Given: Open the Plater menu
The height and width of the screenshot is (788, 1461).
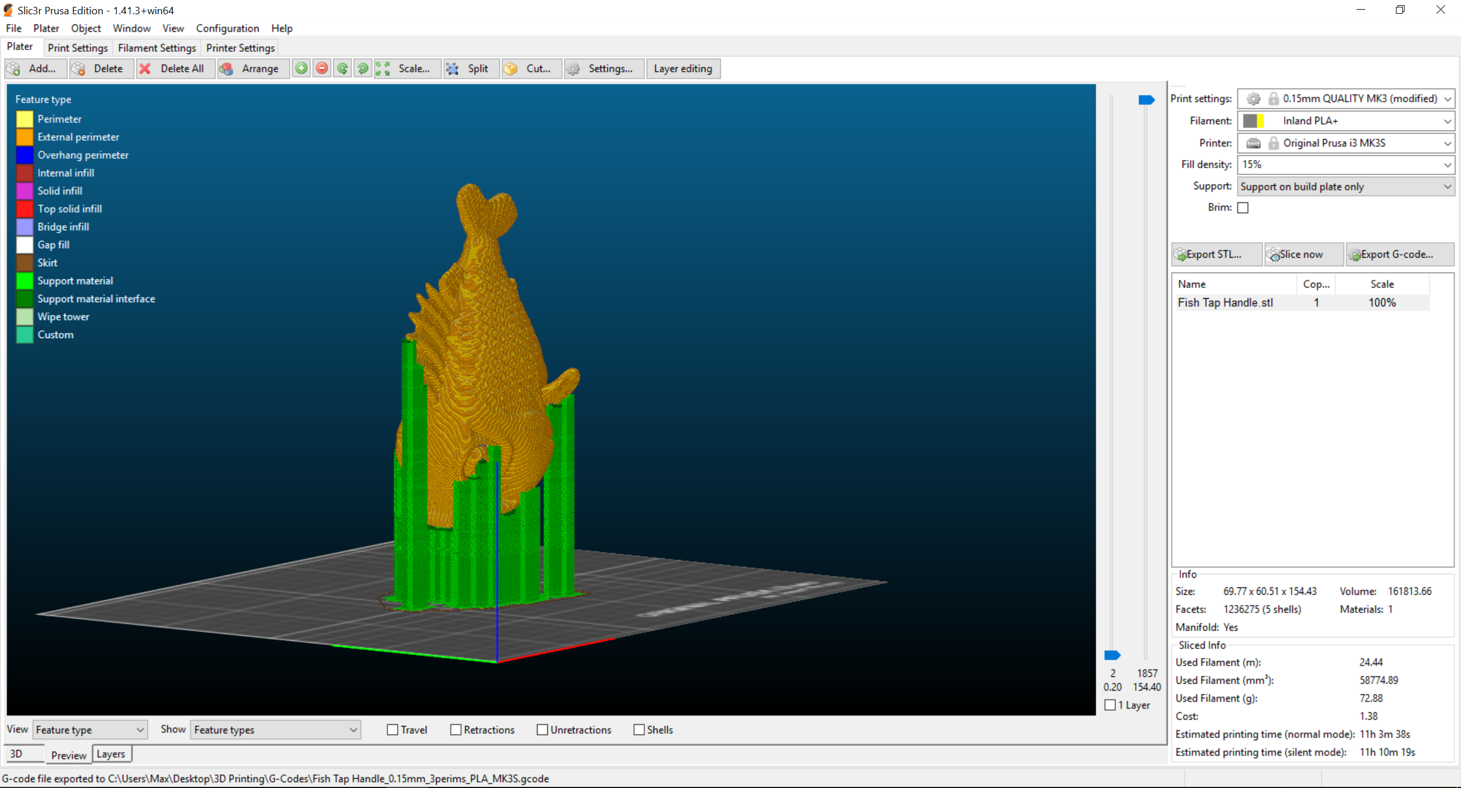Looking at the screenshot, I should (46, 29).
